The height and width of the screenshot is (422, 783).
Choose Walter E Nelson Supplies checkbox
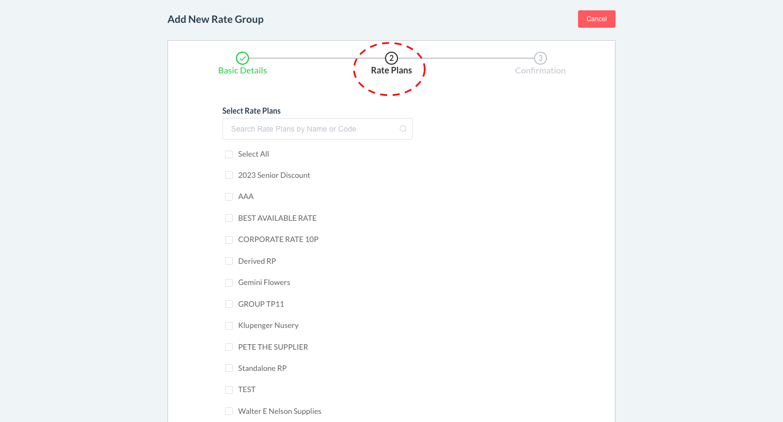click(x=229, y=411)
